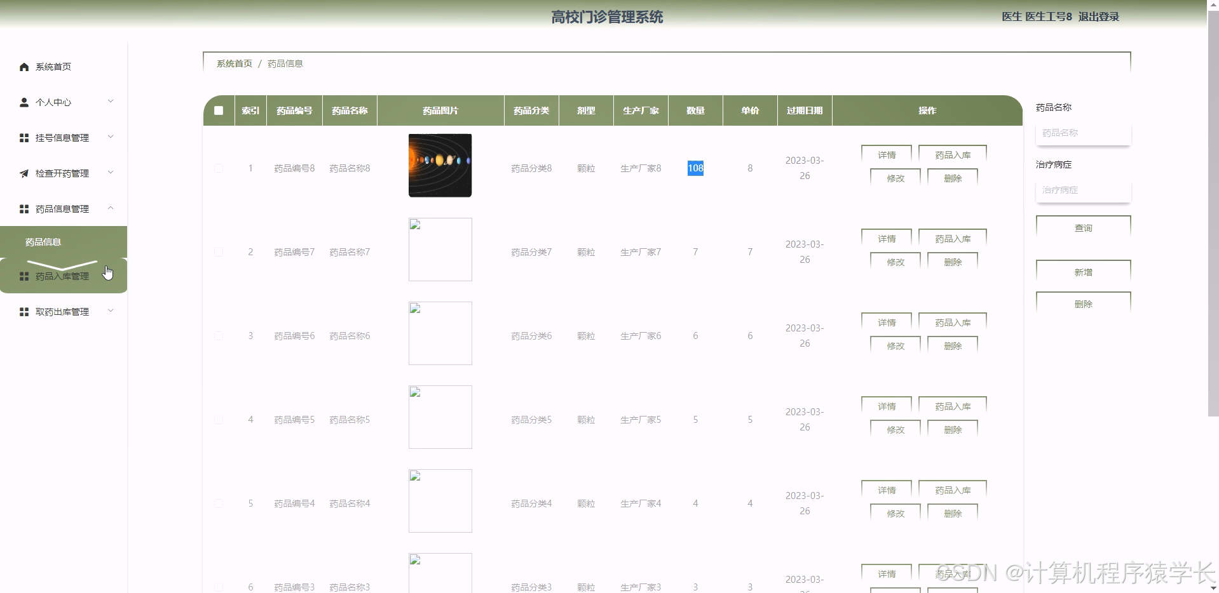Viewport: 1219px width, 593px height.
Task: Click 退出登录 to log out
Action: (1099, 17)
